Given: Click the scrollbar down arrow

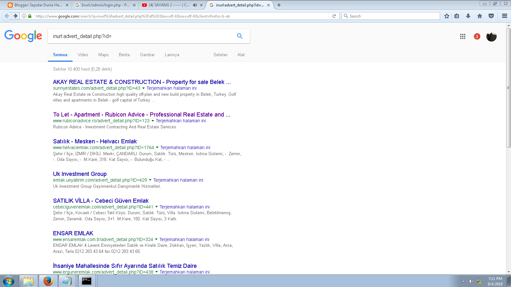Looking at the screenshot, I should (508, 272).
